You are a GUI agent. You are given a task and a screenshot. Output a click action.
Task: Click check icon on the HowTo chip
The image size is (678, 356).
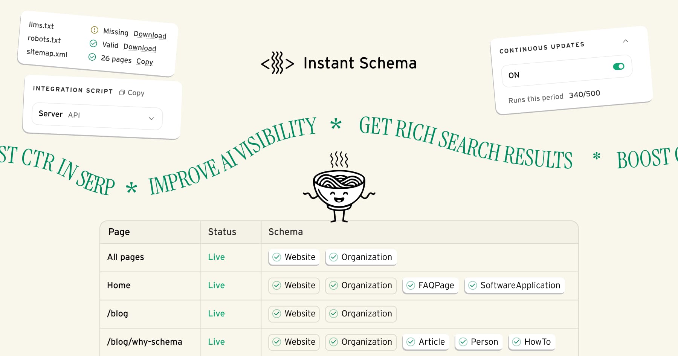pyautogui.click(x=517, y=342)
